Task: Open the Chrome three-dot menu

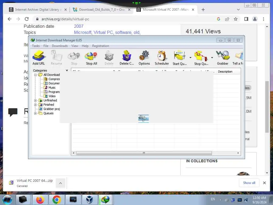Action: 264,19
